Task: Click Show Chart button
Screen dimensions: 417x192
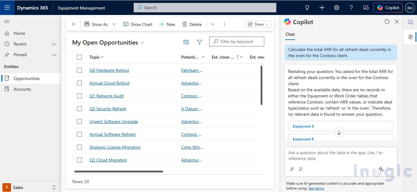Action: pyautogui.click(x=138, y=24)
